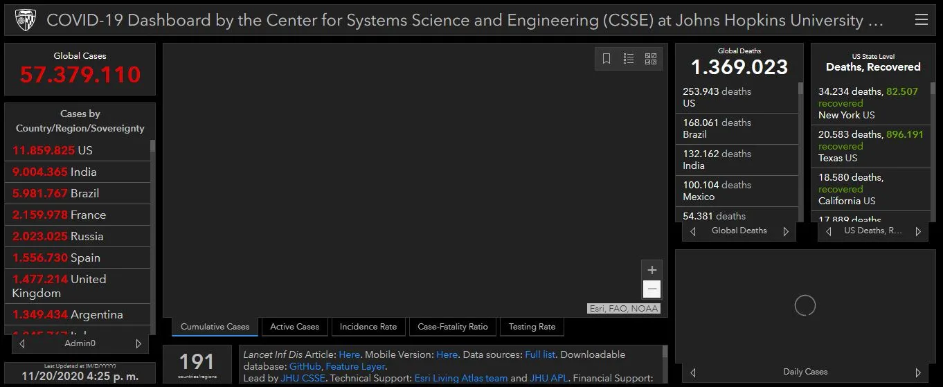
Task: Advance Global Deaths panel with right arrow
Action: 785,231
